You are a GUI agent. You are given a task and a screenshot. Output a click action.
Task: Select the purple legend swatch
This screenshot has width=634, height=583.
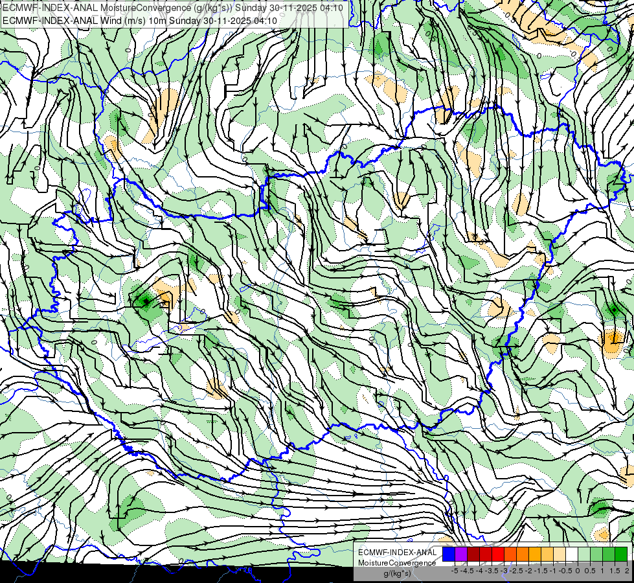click(461, 554)
